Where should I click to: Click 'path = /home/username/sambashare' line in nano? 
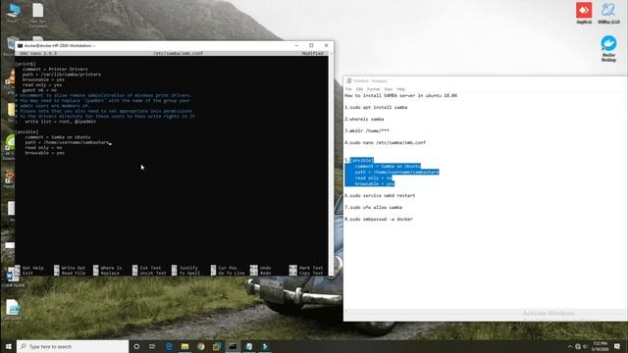67,142
